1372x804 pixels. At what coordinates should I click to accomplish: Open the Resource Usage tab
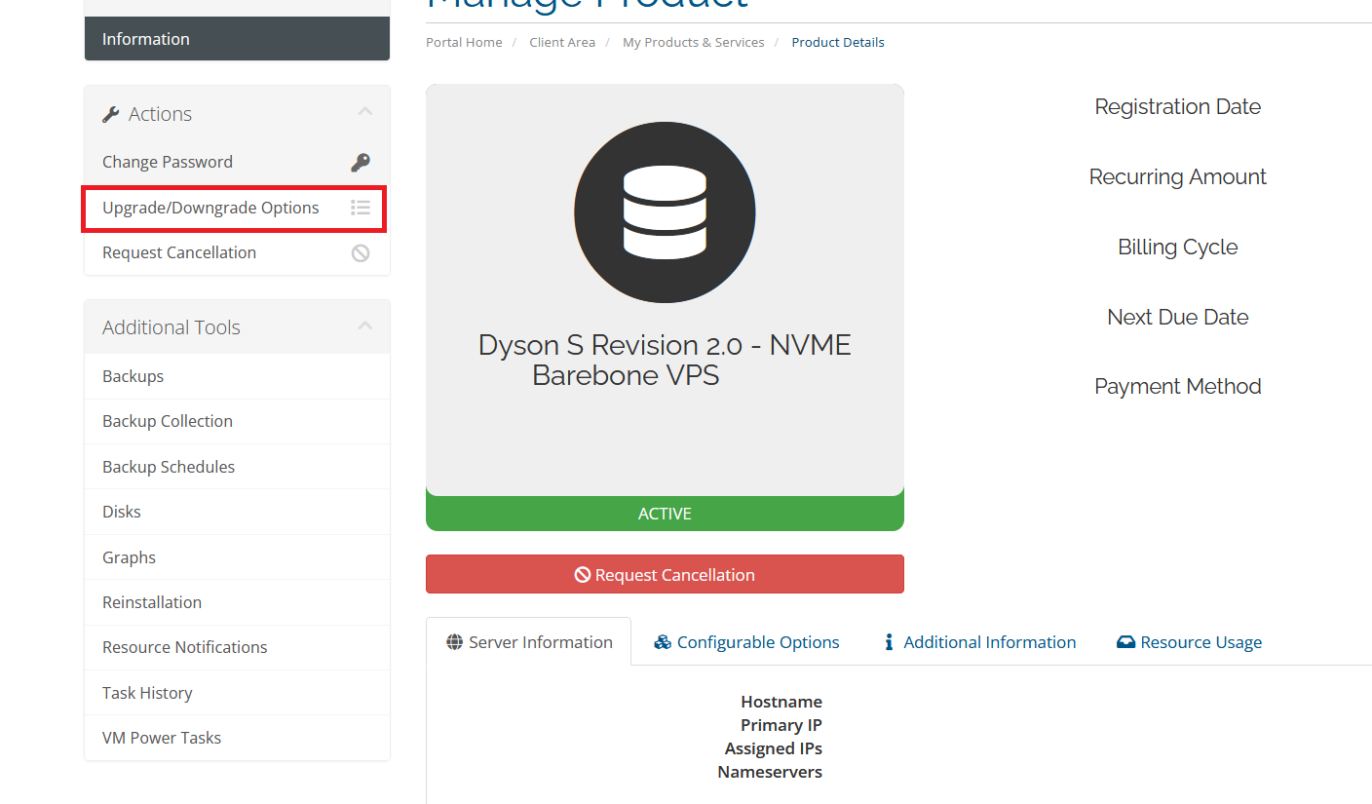1189,642
